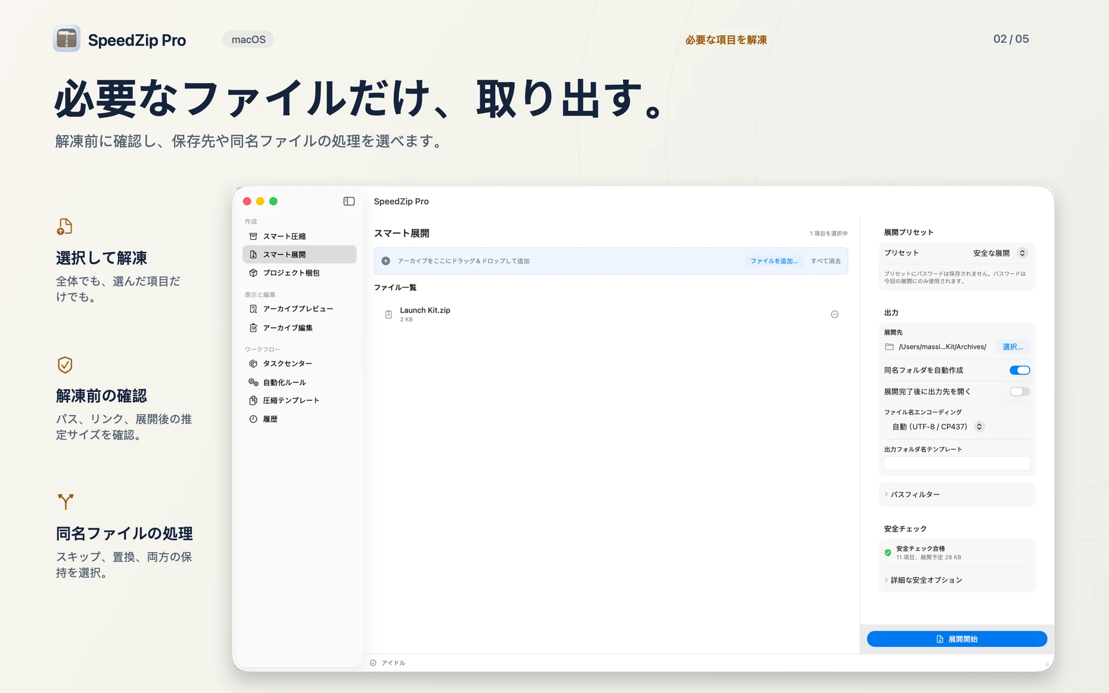Select スマート展開 in the sidebar
The image size is (1109, 693).
coord(299,255)
